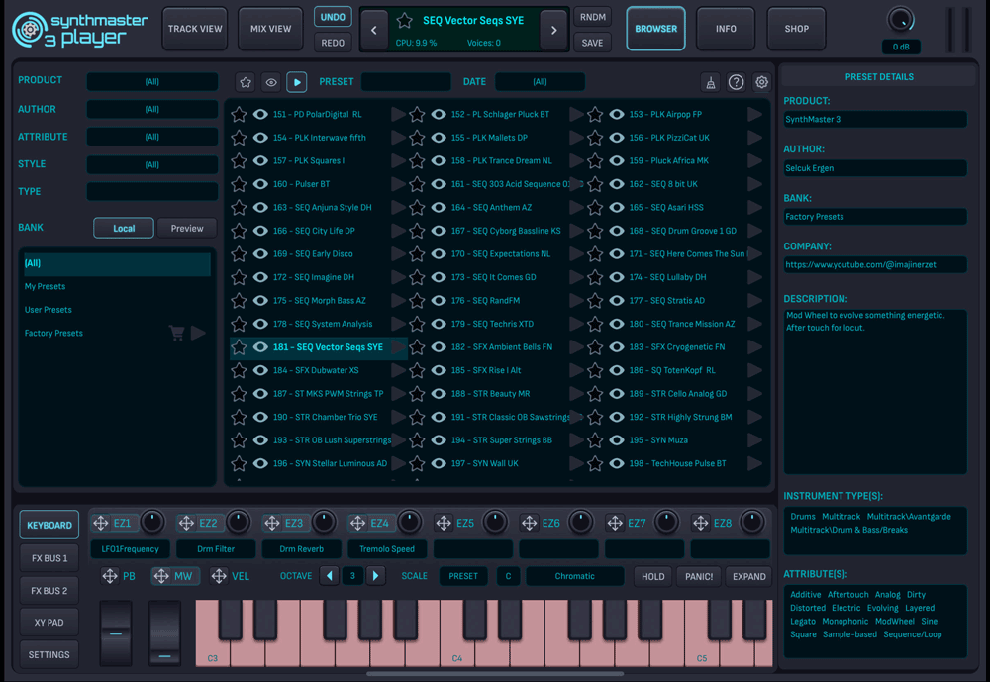Toggle the HOLD button
Image resolution: width=990 pixels, height=682 pixels.
652,576
